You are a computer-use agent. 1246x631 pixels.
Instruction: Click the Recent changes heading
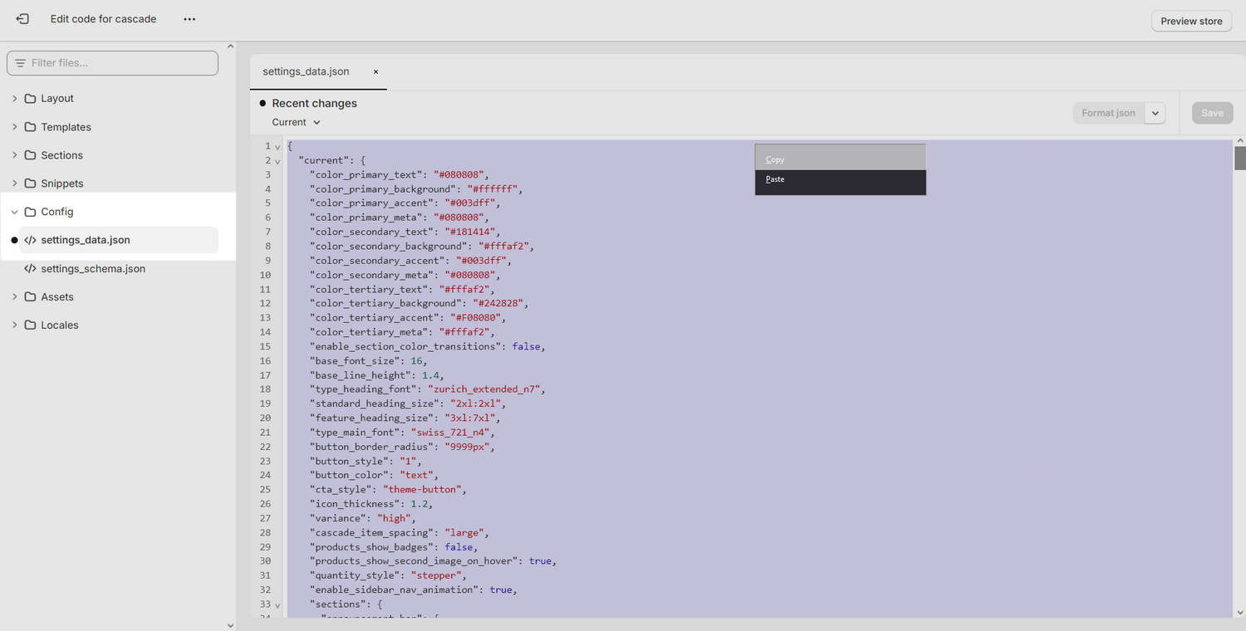(x=314, y=103)
